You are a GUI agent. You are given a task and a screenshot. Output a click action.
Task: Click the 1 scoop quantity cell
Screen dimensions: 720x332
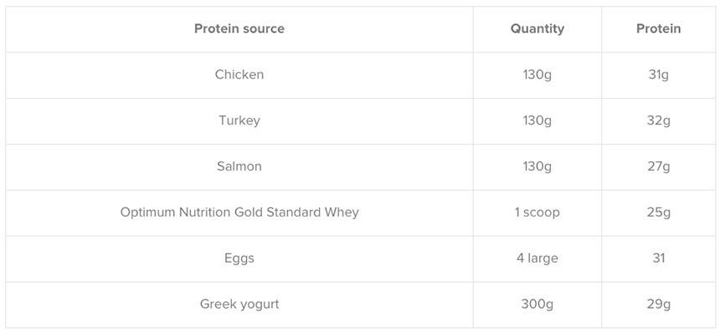[537, 212]
